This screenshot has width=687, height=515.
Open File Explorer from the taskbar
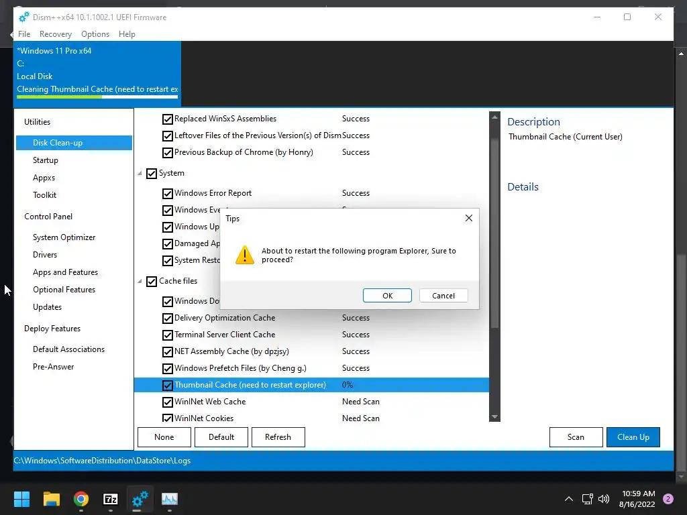tap(51, 499)
